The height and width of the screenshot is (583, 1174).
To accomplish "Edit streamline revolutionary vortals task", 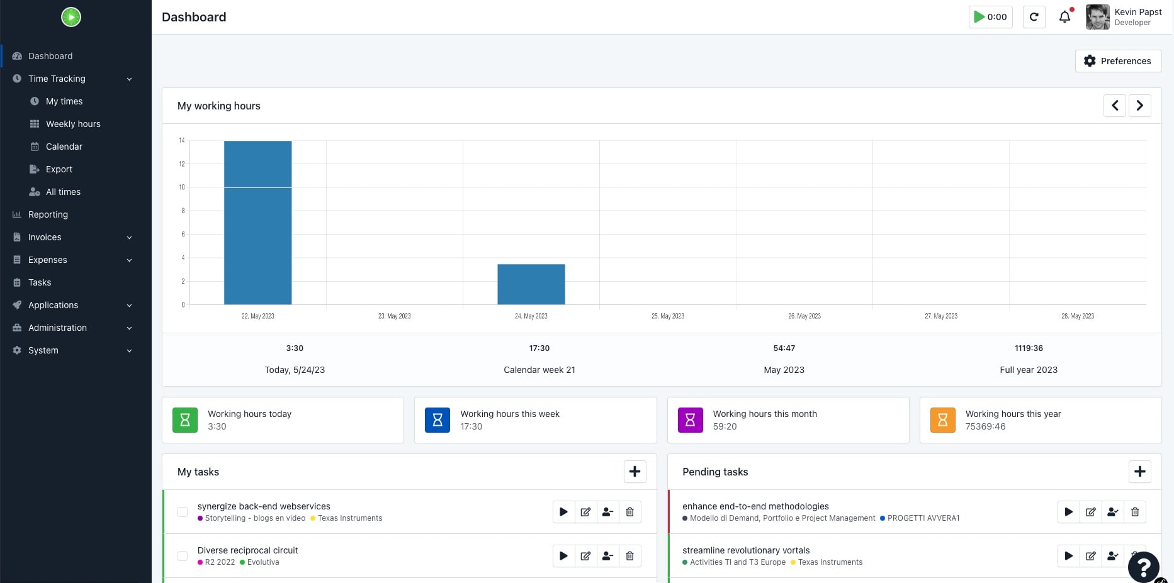I will 1090,556.
